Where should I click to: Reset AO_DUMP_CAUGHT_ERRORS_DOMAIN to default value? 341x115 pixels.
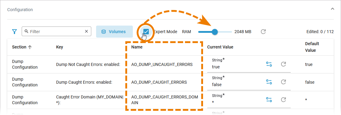point(283,100)
